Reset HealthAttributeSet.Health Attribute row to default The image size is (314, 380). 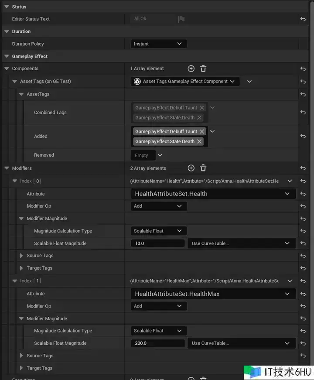pyautogui.click(x=303, y=194)
